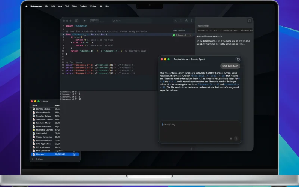The image size is (299, 187).
Task: Run the Fibonacci code with play button
Action: (85, 21)
